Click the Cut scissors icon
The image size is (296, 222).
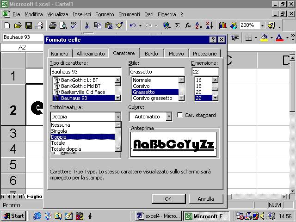pos(87,25)
